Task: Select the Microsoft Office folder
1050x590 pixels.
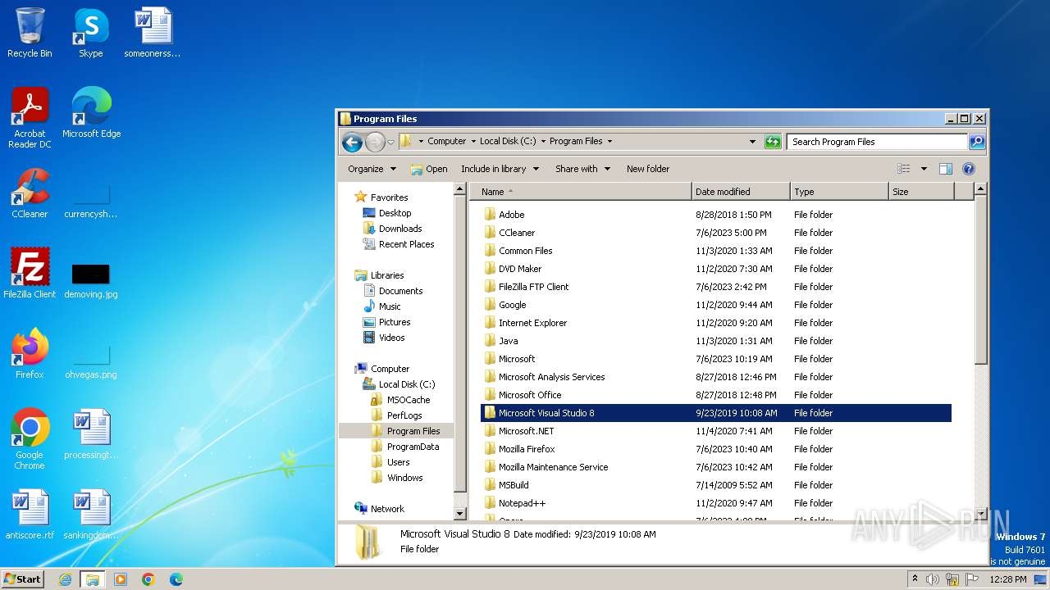Action: (x=715, y=395)
